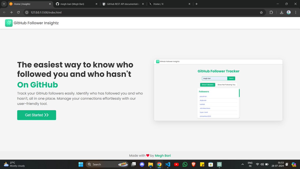Open the Copilot preview icon
Viewport: 300px width, 169px height.
[x=294, y=164]
